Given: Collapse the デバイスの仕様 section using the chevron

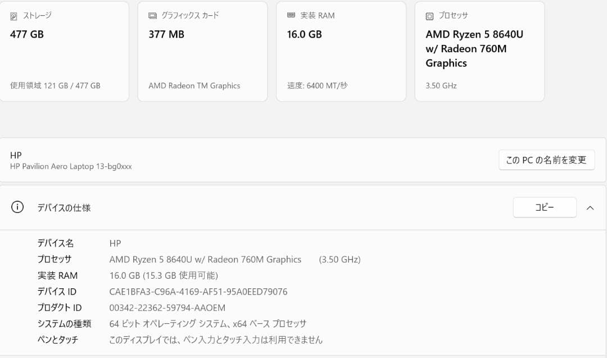Looking at the screenshot, I should [x=590, y=207].
